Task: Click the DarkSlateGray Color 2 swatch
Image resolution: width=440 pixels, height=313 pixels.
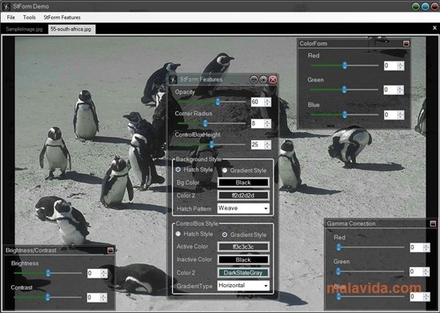Action: pyautogui.click(x=243, y=273)
